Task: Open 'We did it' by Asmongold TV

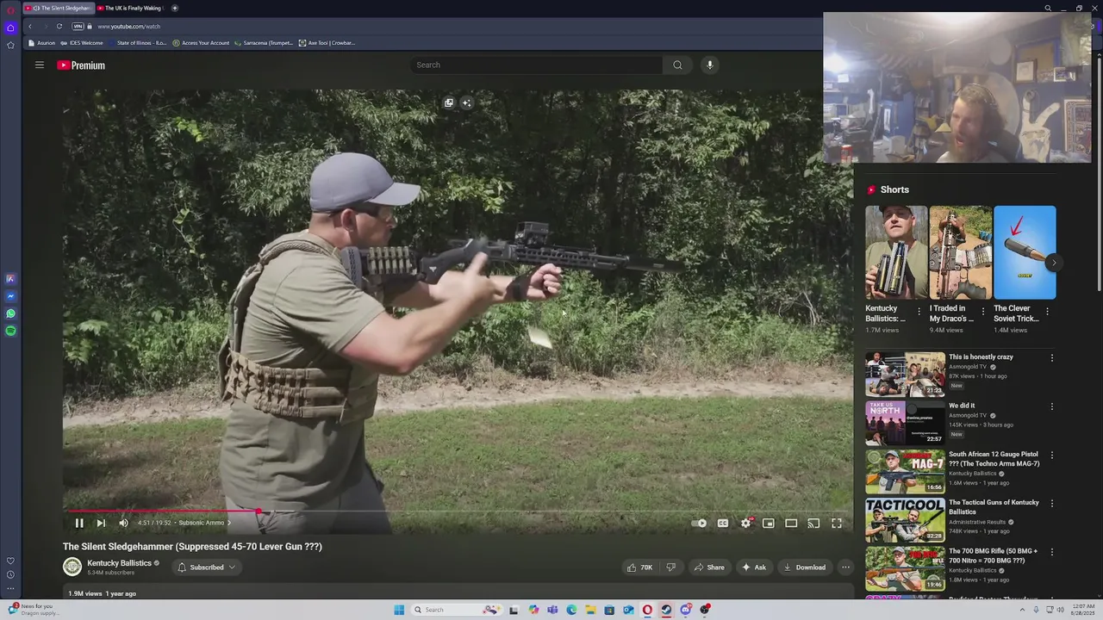Action: point(962,406)
